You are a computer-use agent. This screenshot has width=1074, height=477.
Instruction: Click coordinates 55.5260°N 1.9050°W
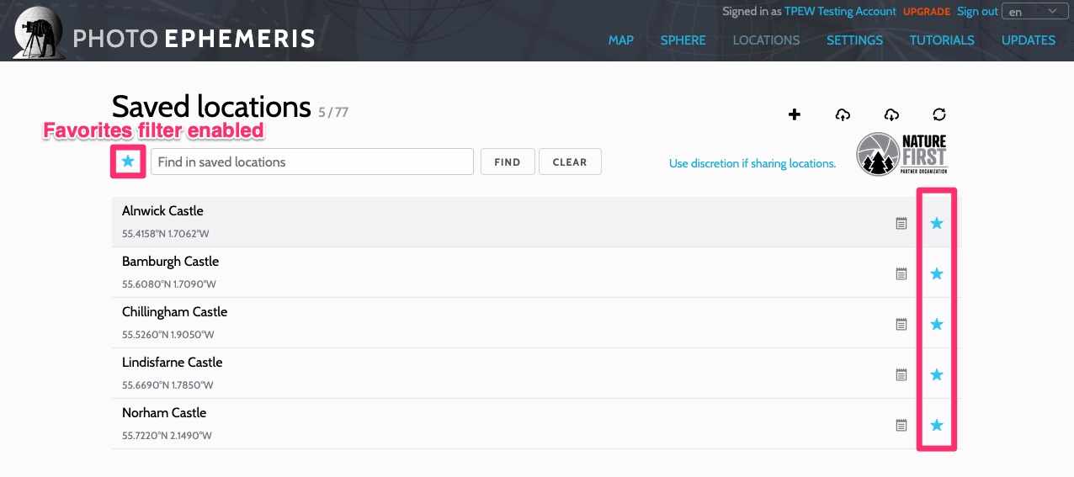tap(168, 335)
